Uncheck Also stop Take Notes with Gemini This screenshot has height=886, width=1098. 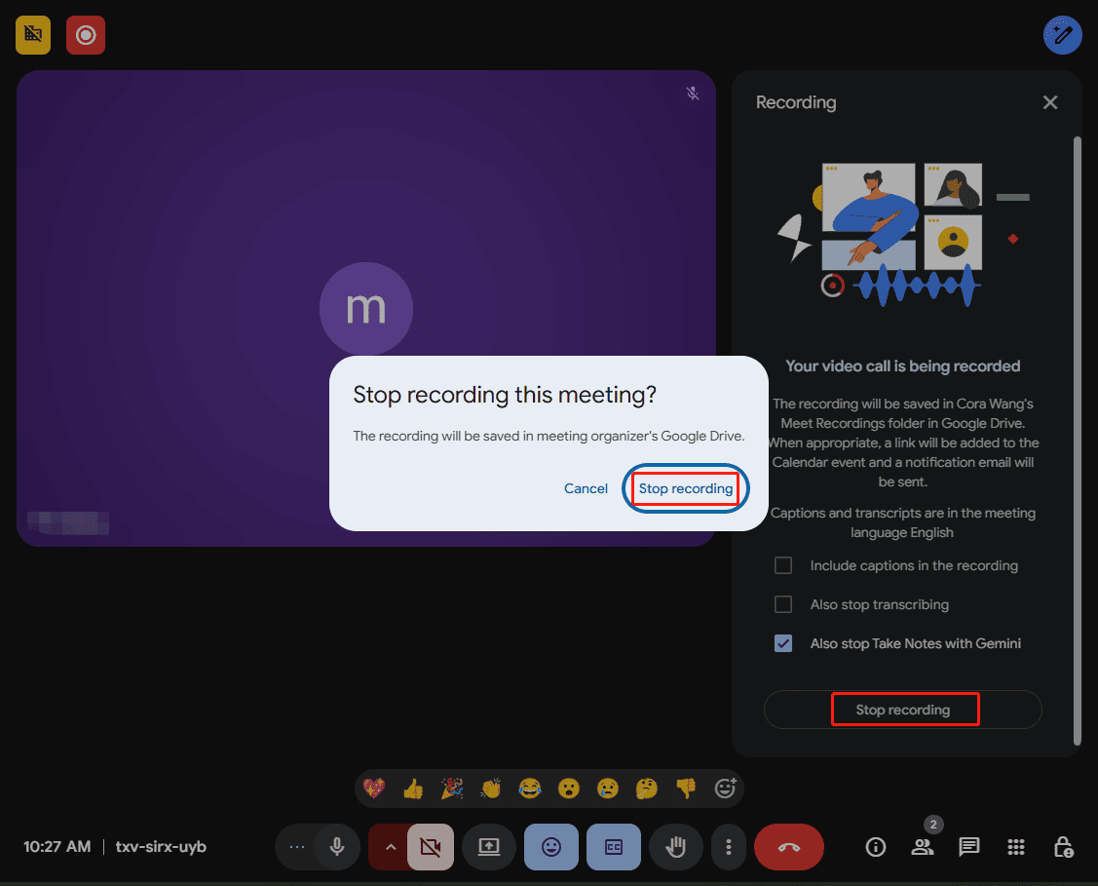(x=783, y=643)
